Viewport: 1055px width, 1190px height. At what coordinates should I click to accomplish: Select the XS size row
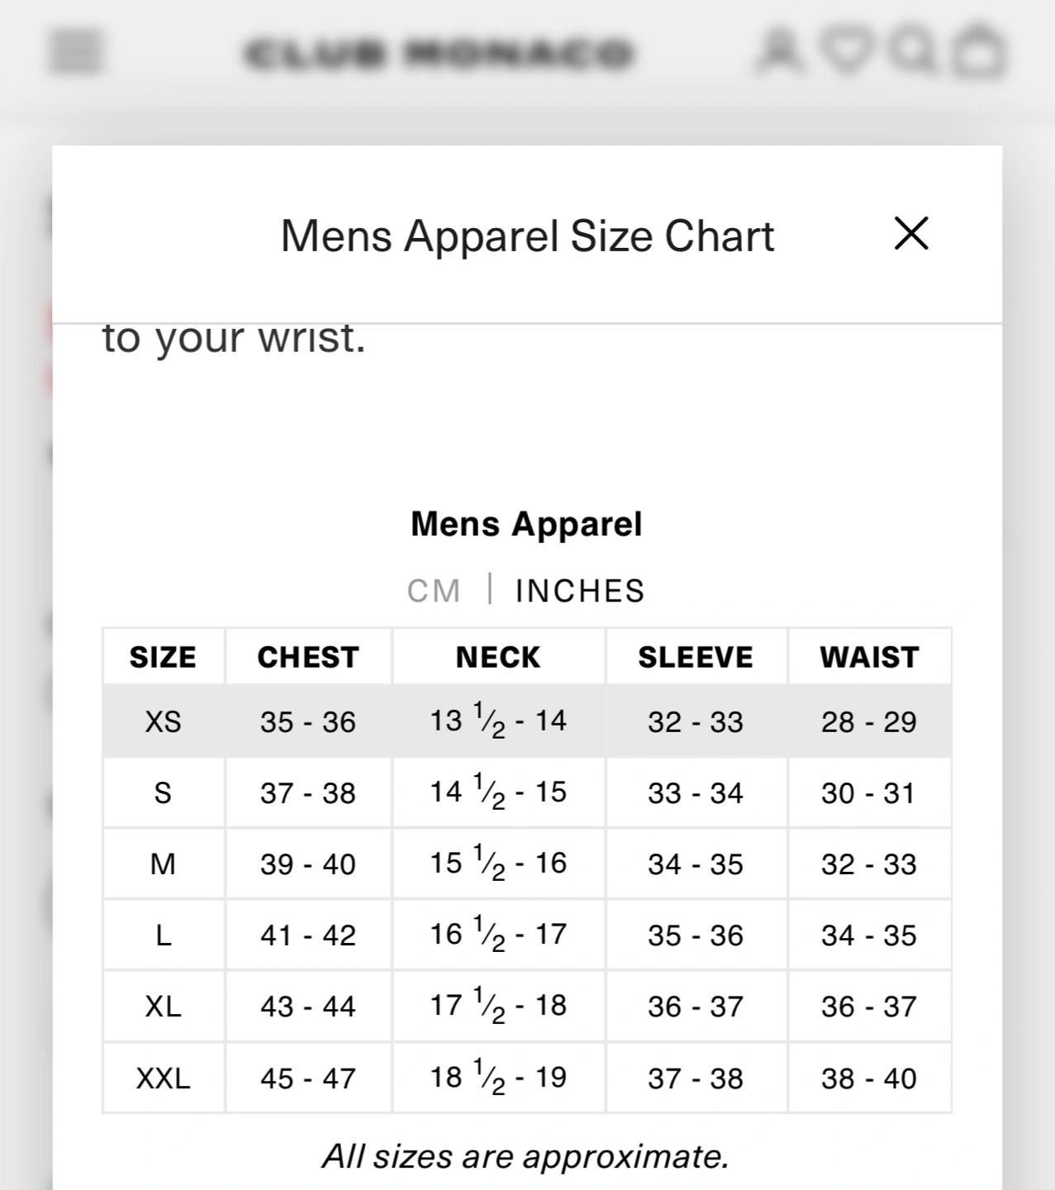click(x=163, y=722)
